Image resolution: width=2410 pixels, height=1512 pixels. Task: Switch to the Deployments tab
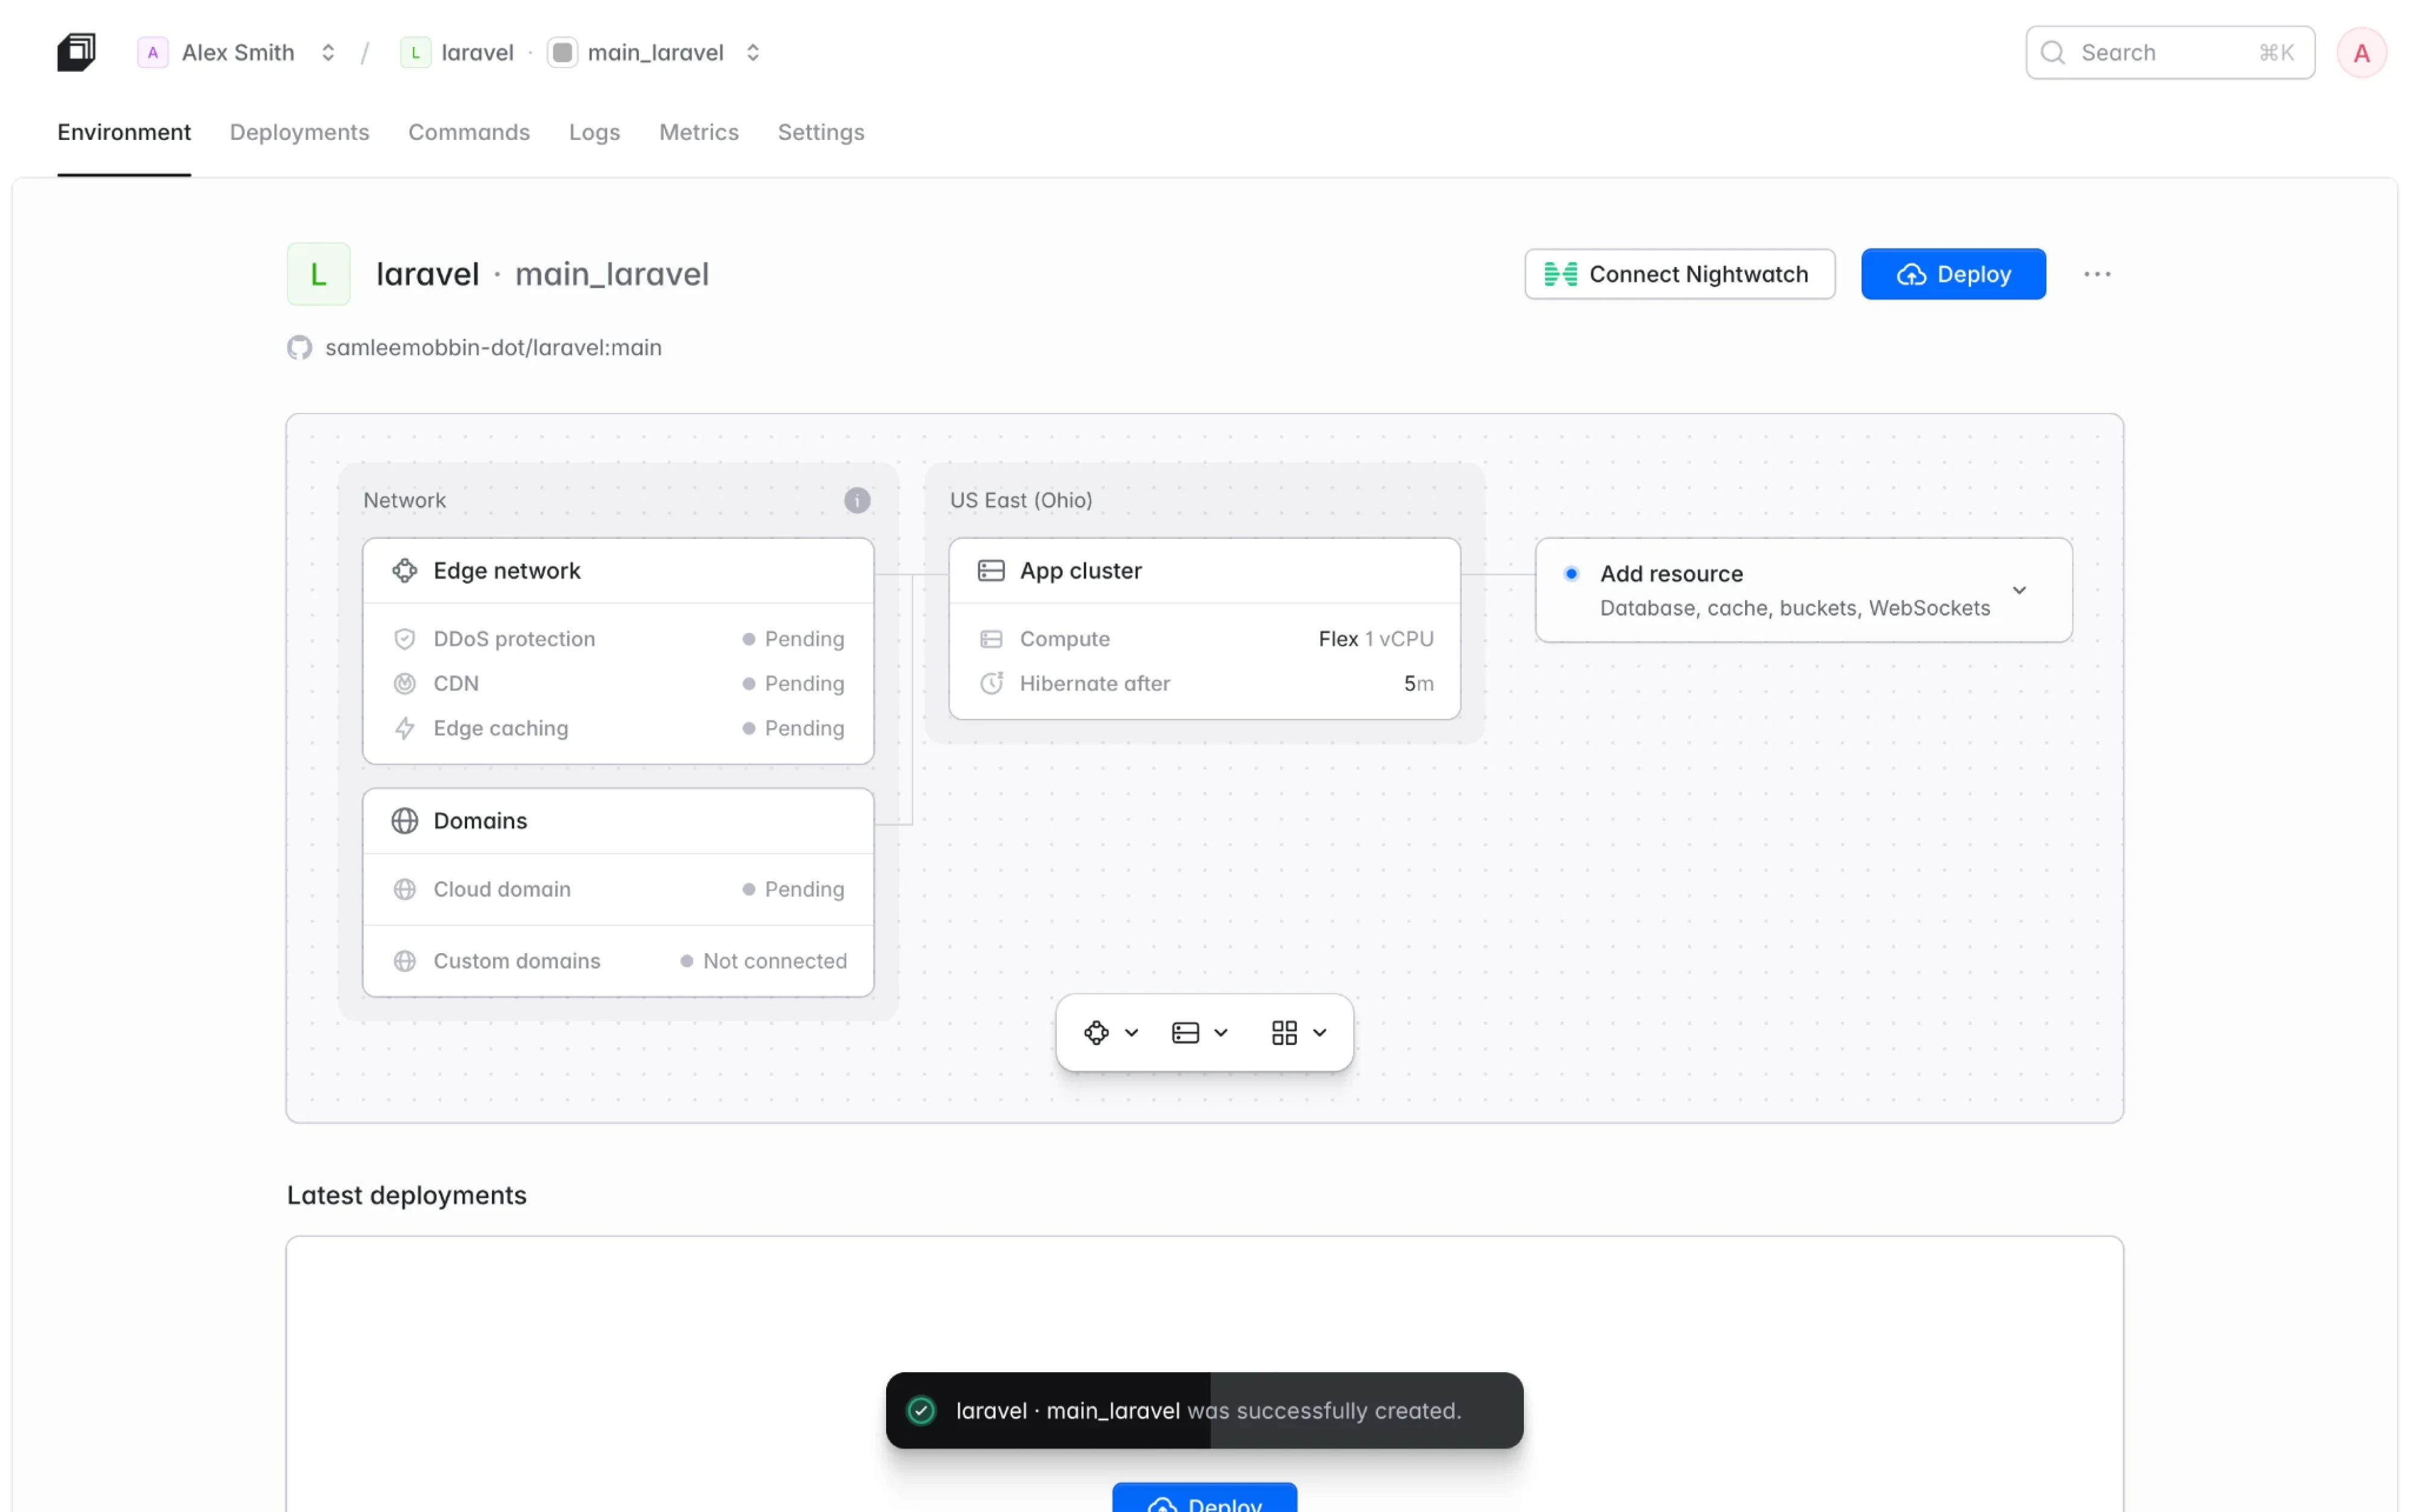299,132
